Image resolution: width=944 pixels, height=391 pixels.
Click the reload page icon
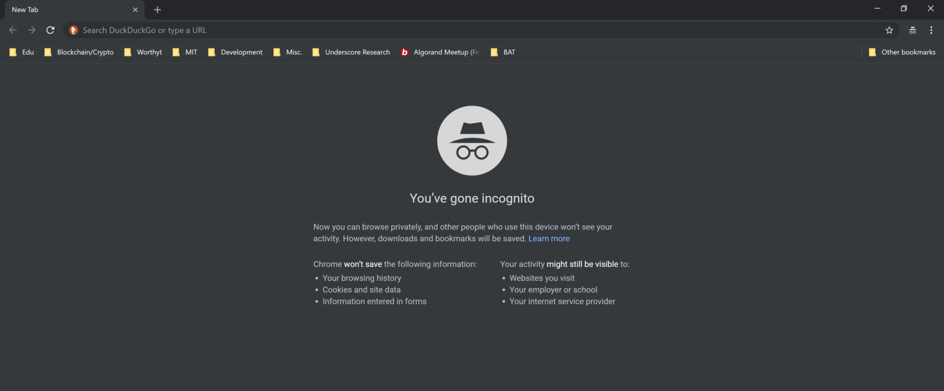point(51,30)
